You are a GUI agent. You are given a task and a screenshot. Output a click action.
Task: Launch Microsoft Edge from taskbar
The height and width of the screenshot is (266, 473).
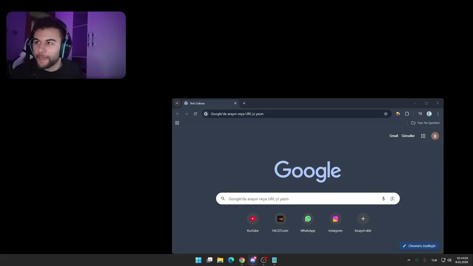tap(231, 260)
